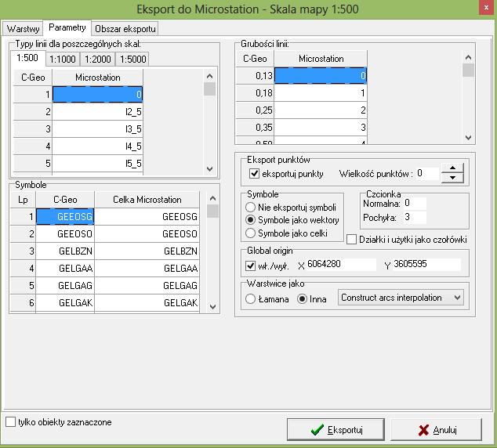Open Construct arcs interpolation dropdown
This screenshot has height=448, width=497.
(x=401, y=298)
